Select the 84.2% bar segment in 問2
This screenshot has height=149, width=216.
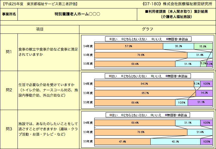[x=144, y=84]
